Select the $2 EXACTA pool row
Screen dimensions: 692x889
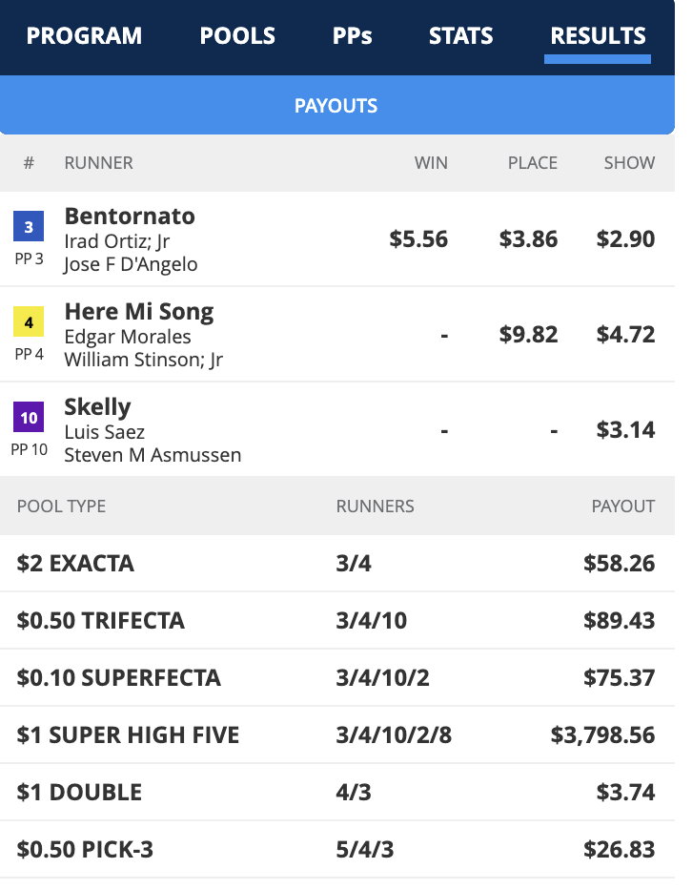pyautogui.click(x=336, y=564)
